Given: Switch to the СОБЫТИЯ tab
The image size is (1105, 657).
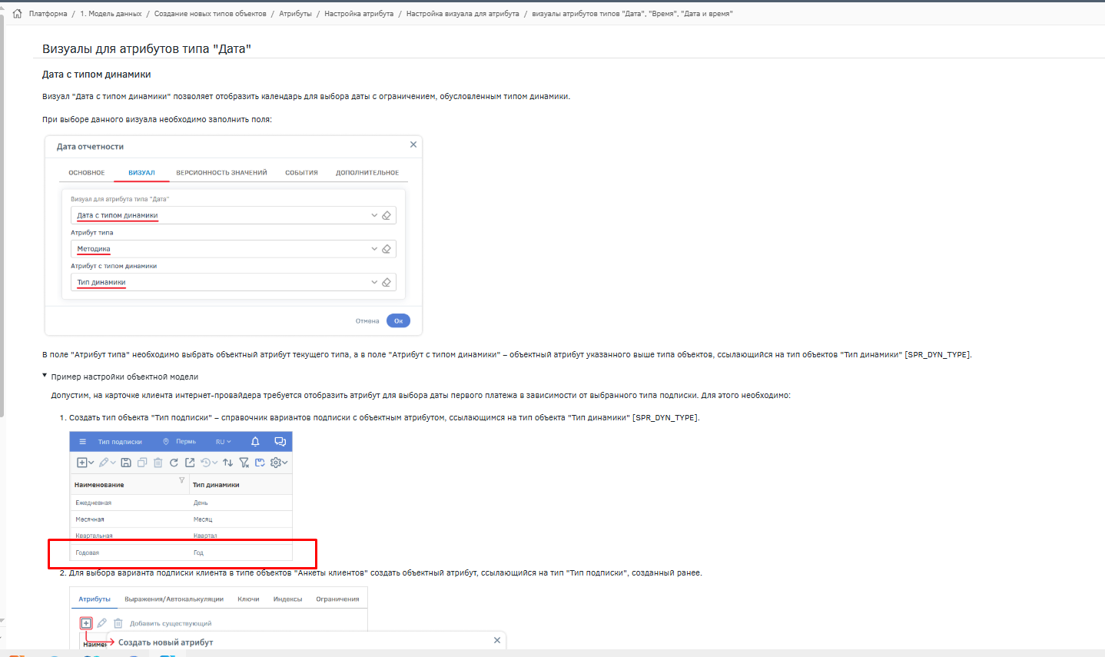Looking at the screenshot, I should click(301, 173).
